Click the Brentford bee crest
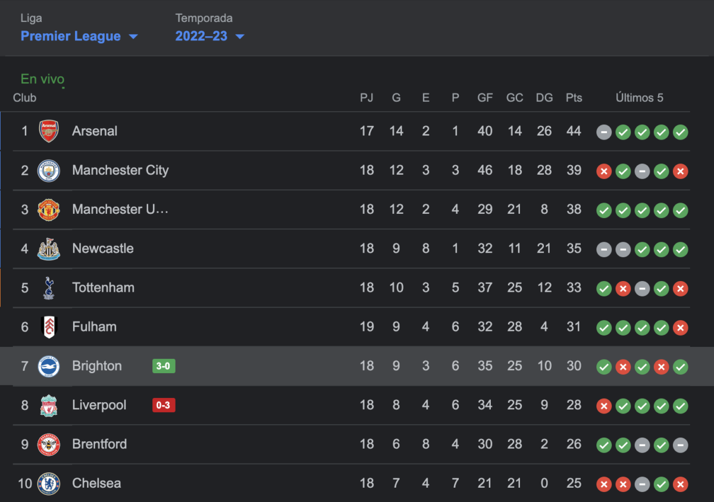Image resolution: width=714 pixels, height=502 pixels. [x=49, y=444]
